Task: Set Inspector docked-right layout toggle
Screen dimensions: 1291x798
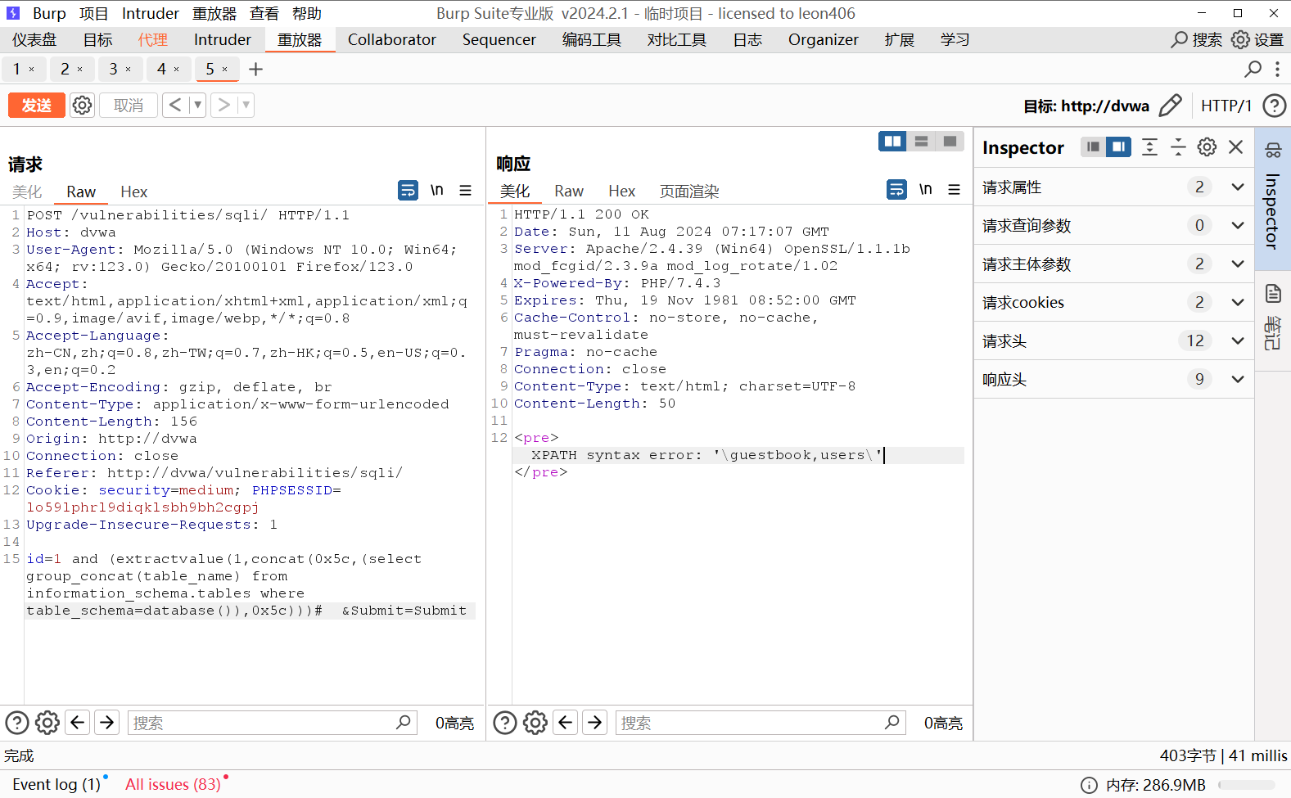Action: [1118, 147]
